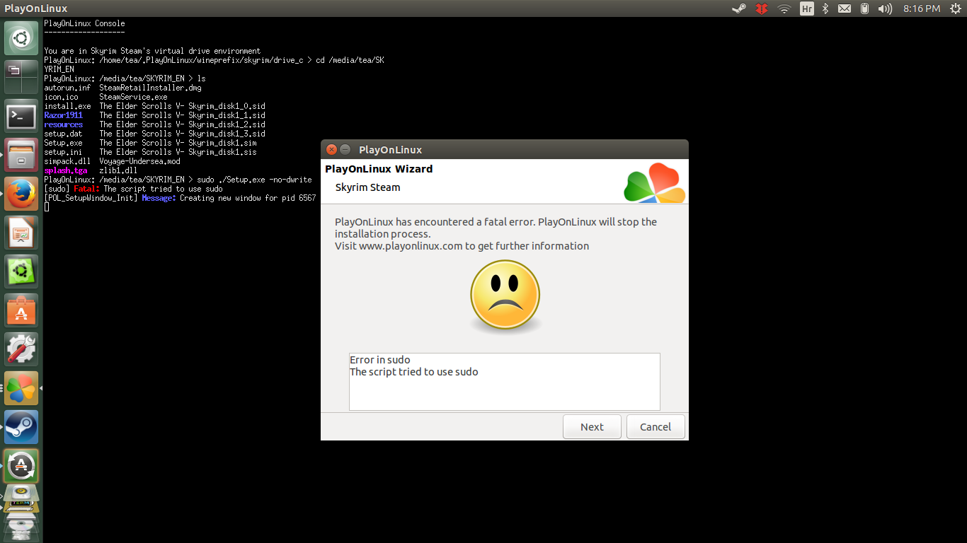Open the green Ubuntu-logo app in launcher
The image size is (967, 543).
pyautogui.click(x=21, y=271)
